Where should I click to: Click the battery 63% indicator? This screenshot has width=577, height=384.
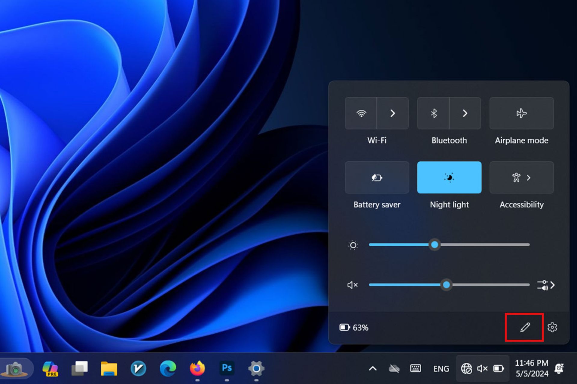(354, 328)
